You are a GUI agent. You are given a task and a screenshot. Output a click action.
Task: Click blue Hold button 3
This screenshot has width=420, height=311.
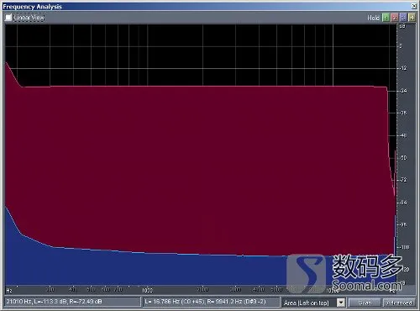(403, 18)
